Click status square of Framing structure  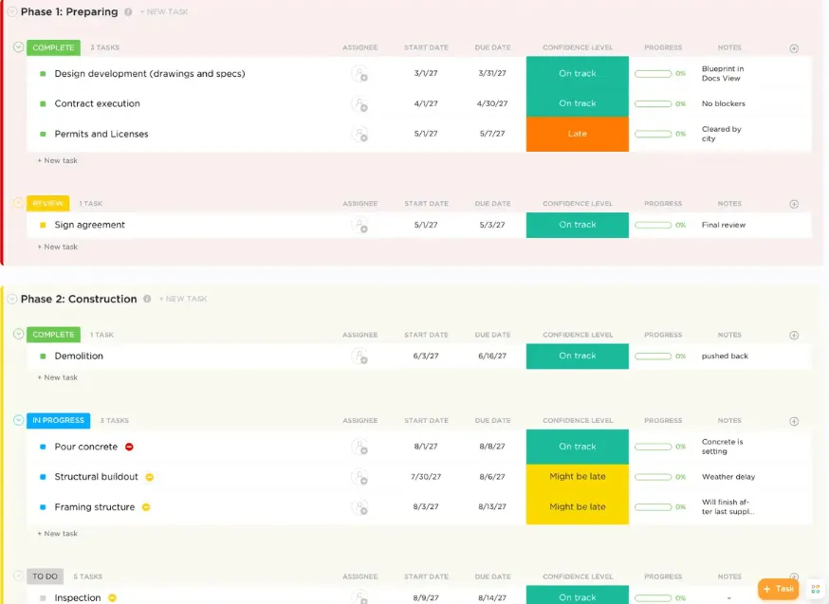tap(43, 506)
